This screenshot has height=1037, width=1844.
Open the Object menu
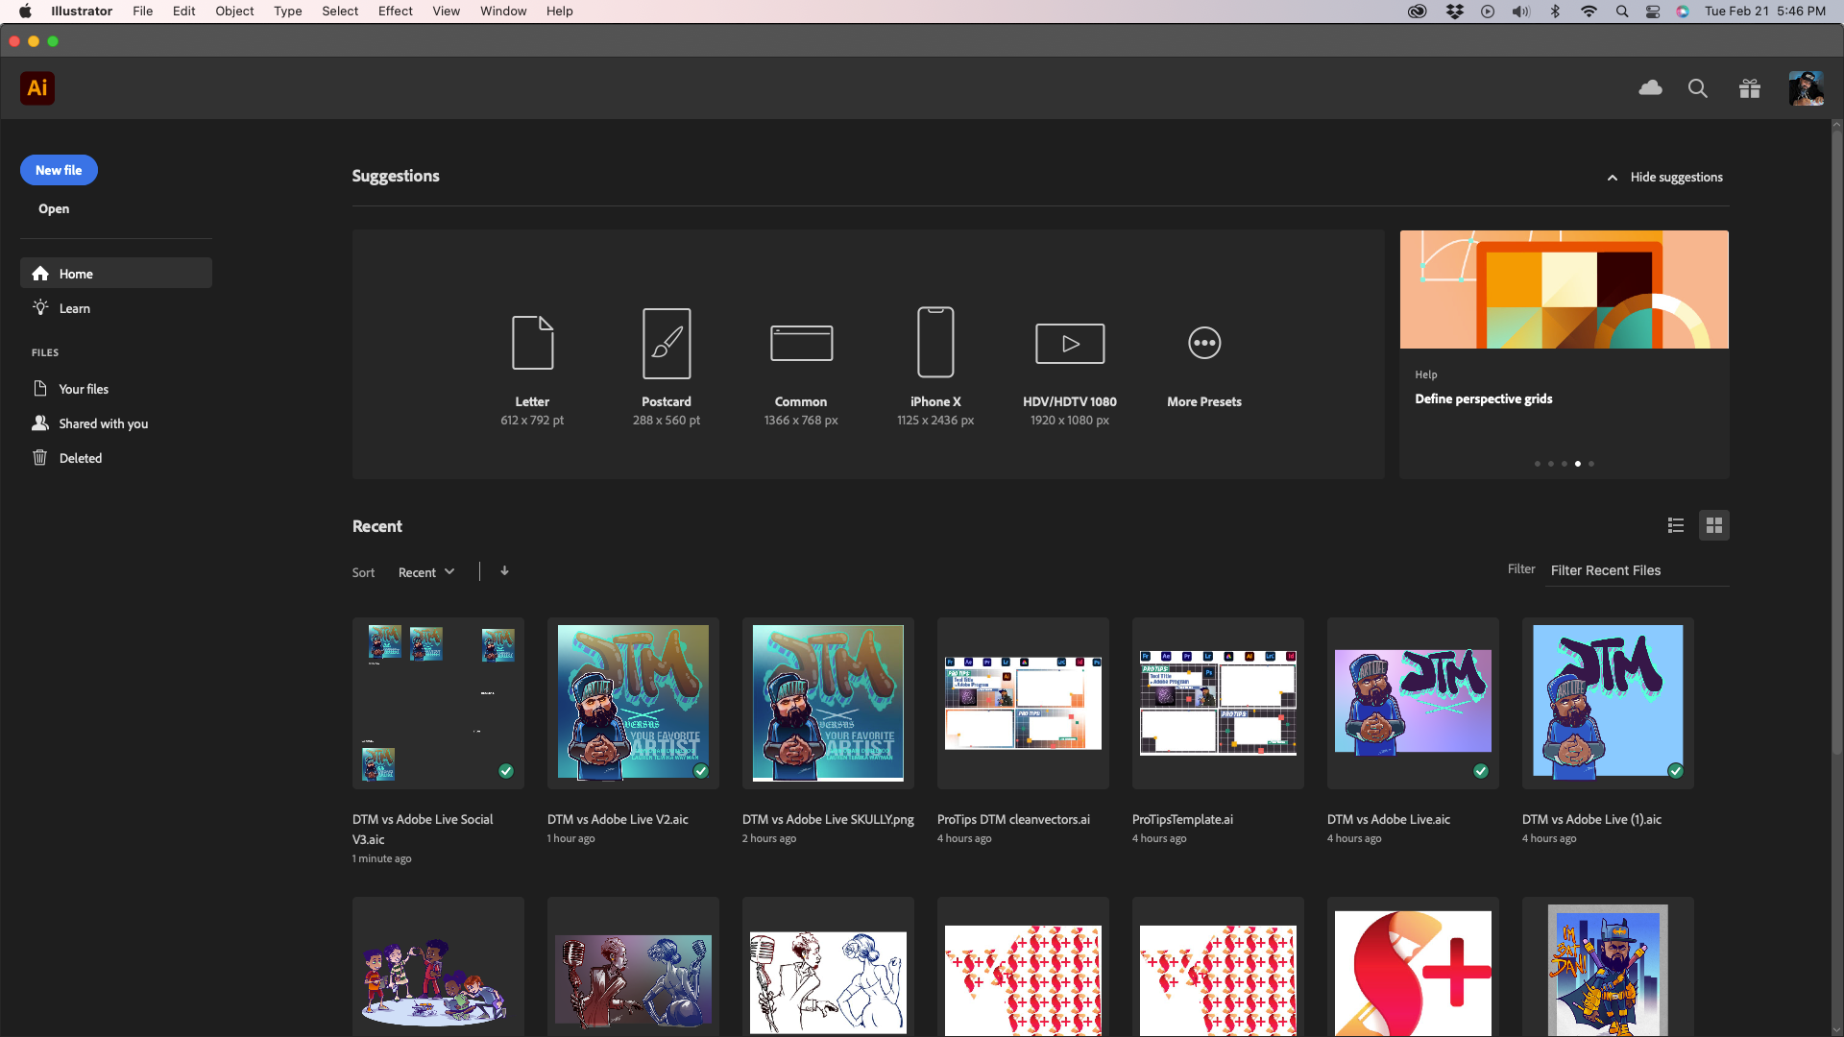pos(234,12)
